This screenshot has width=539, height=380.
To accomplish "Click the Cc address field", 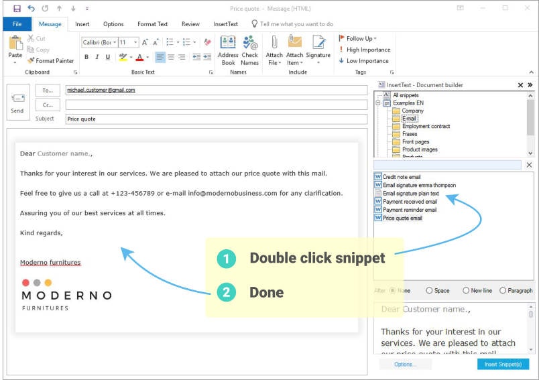I will point(217,105).
